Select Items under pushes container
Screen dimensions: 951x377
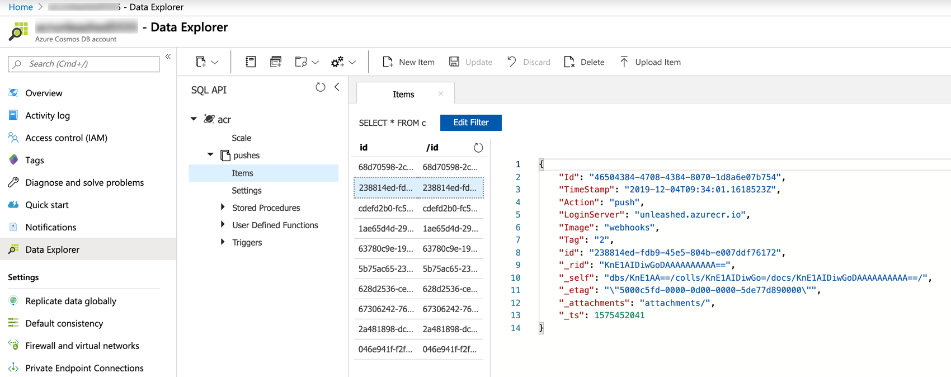[x=263, y=173]
